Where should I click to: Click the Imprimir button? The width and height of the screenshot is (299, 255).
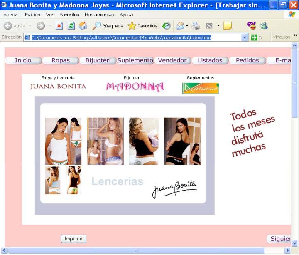click(74, 239)
